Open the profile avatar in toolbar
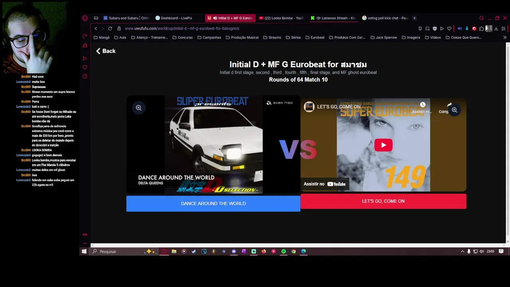The image size is (510, 287). pos(489,29)
